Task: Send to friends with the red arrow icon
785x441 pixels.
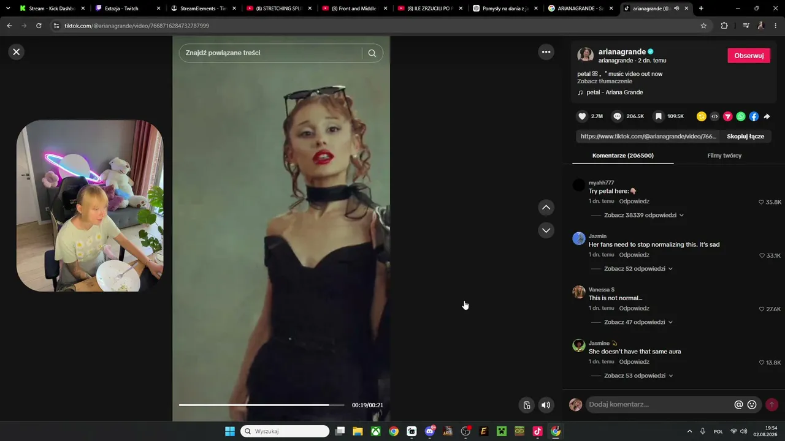Action: tap(728, 116)
